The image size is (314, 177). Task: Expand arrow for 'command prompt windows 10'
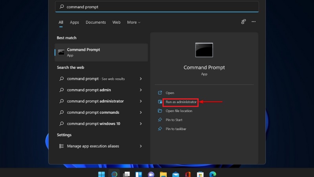141,124
